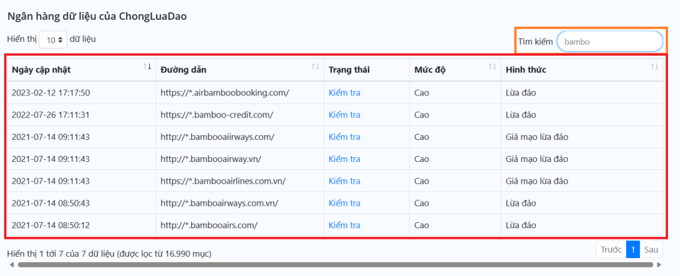This screenshot has width=680, height=276.
Task: Click URL http://*.bambooairs.com/
Action: tap(209, 226)
